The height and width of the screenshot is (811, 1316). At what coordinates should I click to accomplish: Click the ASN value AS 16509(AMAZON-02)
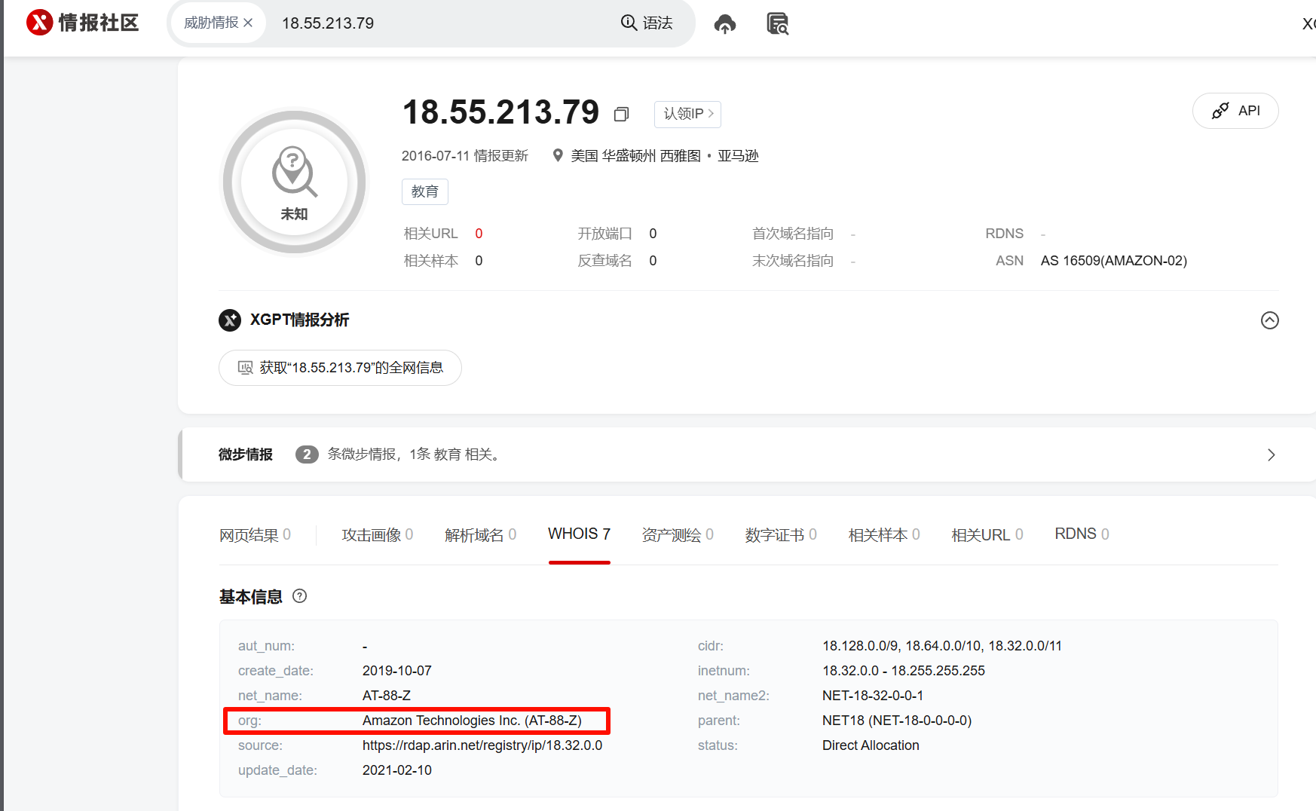[x=1114, y=261]
